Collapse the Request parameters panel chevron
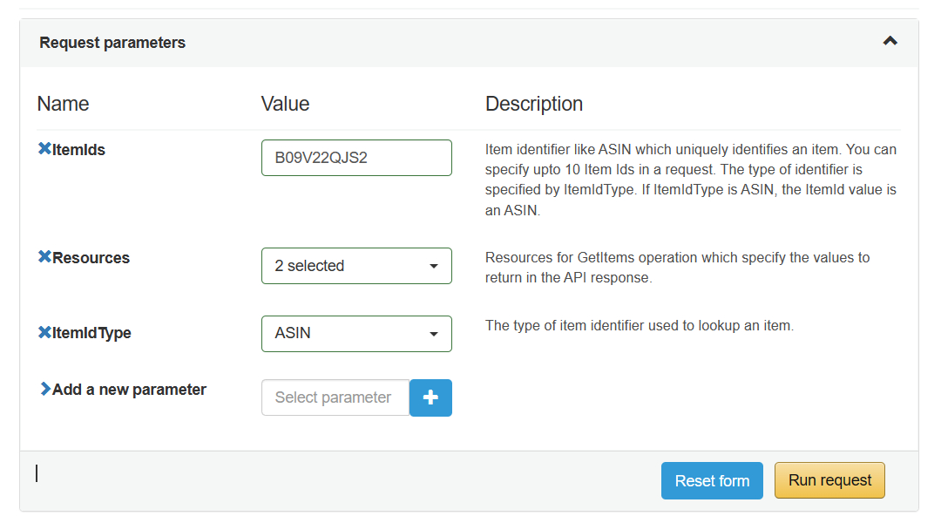941x523 pixels. point(890,42)
